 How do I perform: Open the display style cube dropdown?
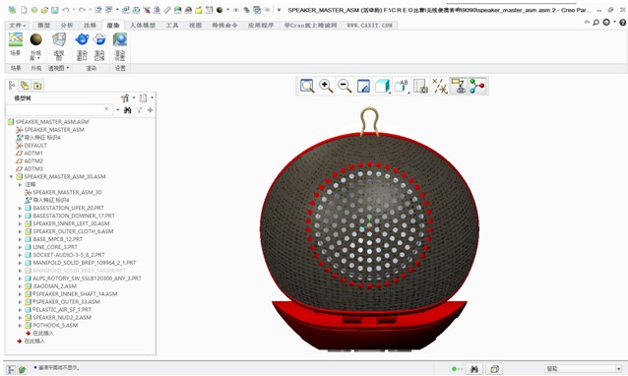click(383, 86)
